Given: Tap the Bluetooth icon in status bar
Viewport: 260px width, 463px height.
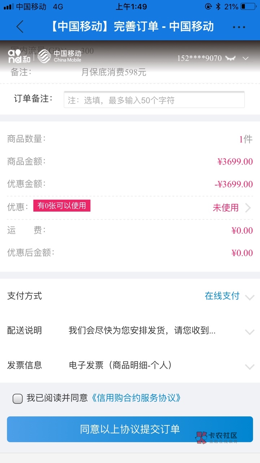Looking at the screenshot, I should click(x=218, y=7).
